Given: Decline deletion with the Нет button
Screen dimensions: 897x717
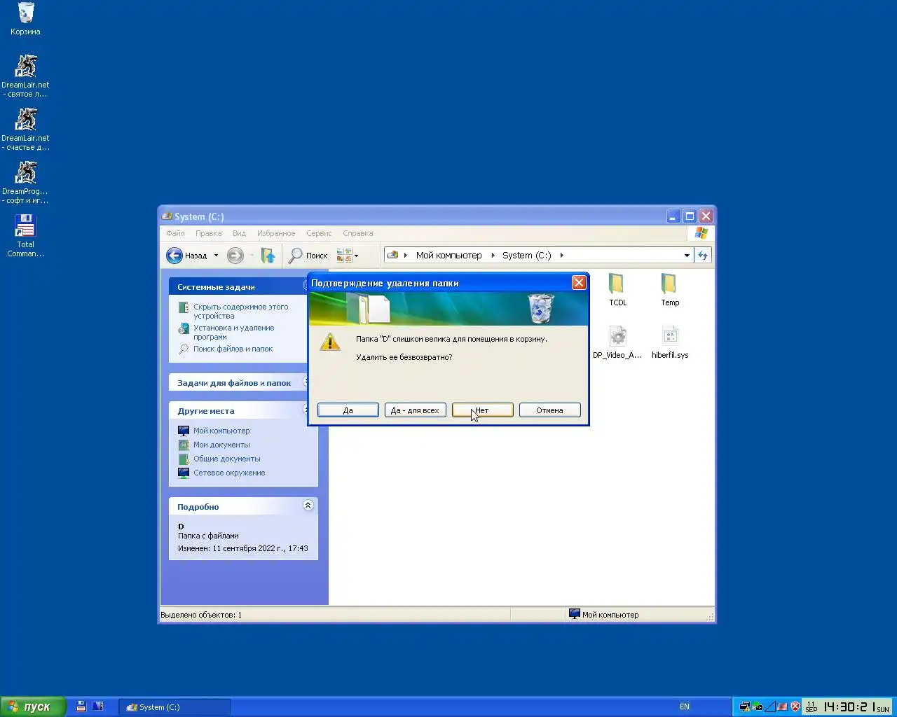Looking at the screenshot, I should tap(483, 410).
